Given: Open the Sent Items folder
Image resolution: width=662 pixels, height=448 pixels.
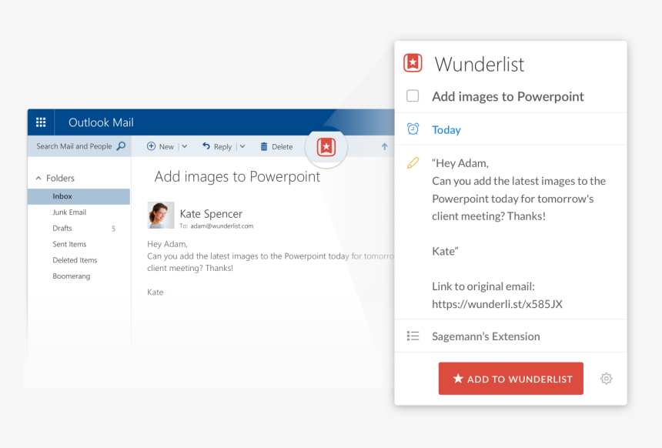Looking at the screenshot, I should 69,244.
